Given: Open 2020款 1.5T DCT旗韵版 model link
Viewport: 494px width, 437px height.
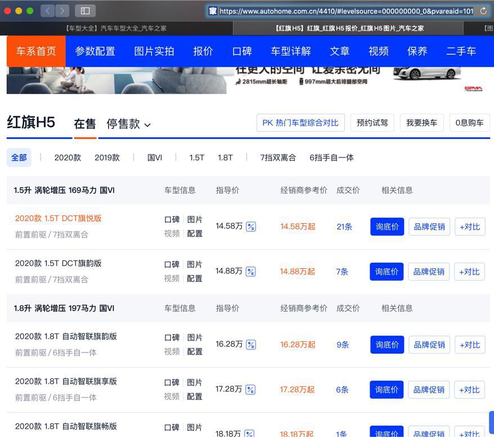Looking at the screenshot, I should [59, 263].
